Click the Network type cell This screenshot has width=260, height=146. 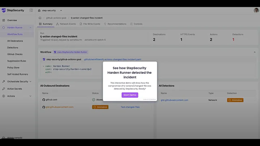(213, 100)
